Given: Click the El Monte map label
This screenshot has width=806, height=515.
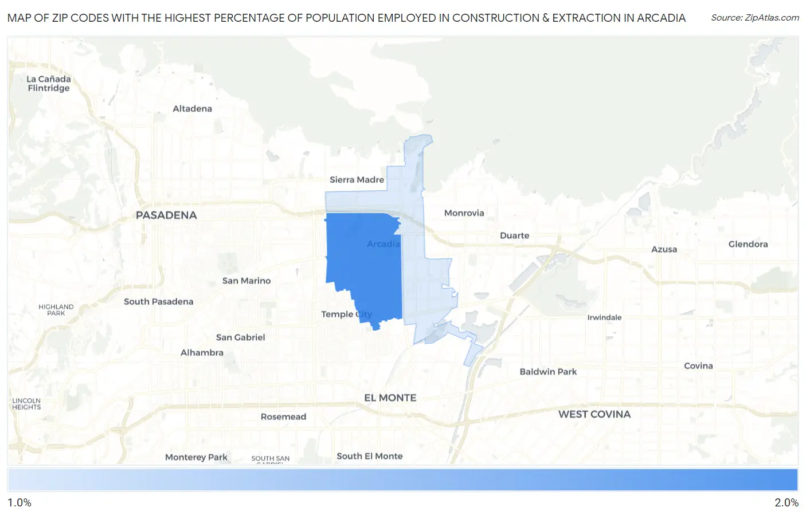Looking at the screenshot, I should pos(390,398).
